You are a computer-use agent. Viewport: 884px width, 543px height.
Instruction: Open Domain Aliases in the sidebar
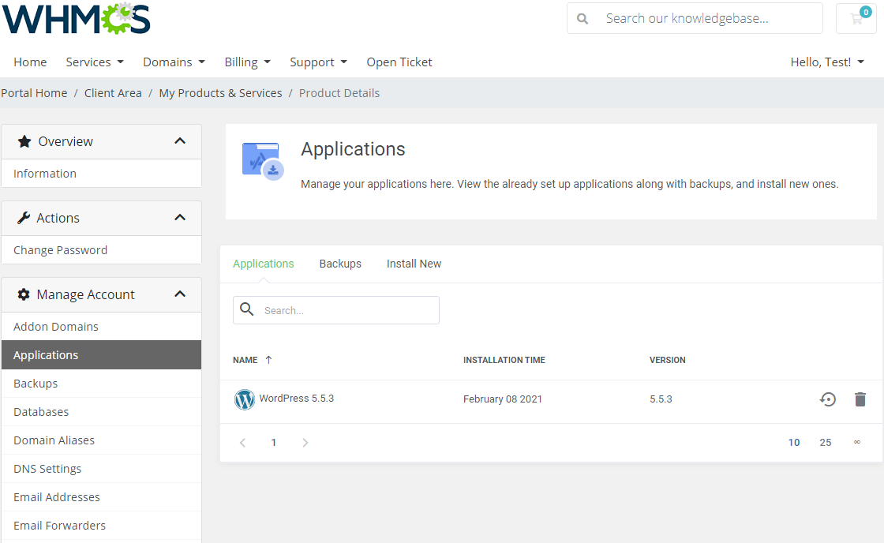click(102, 440)
